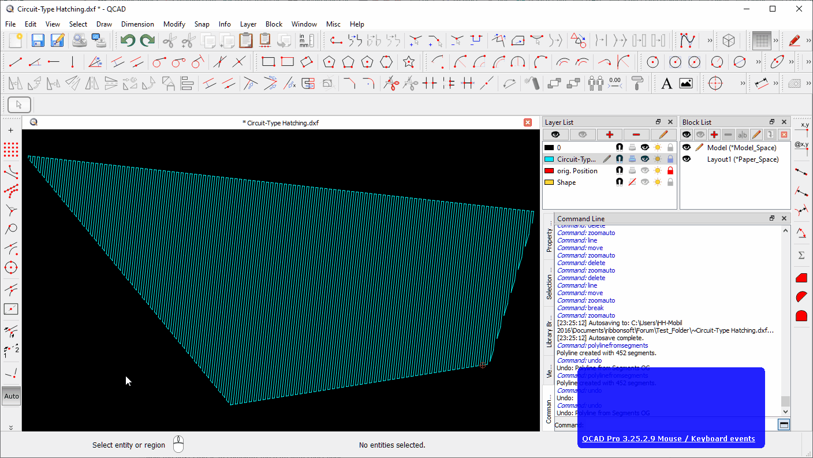
Task: Click the Undo icon in the toolbar
Action: (x=128, y=40)
